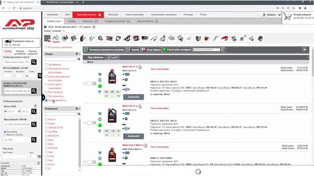Open the Dokumenty menu

click(52, 15)
